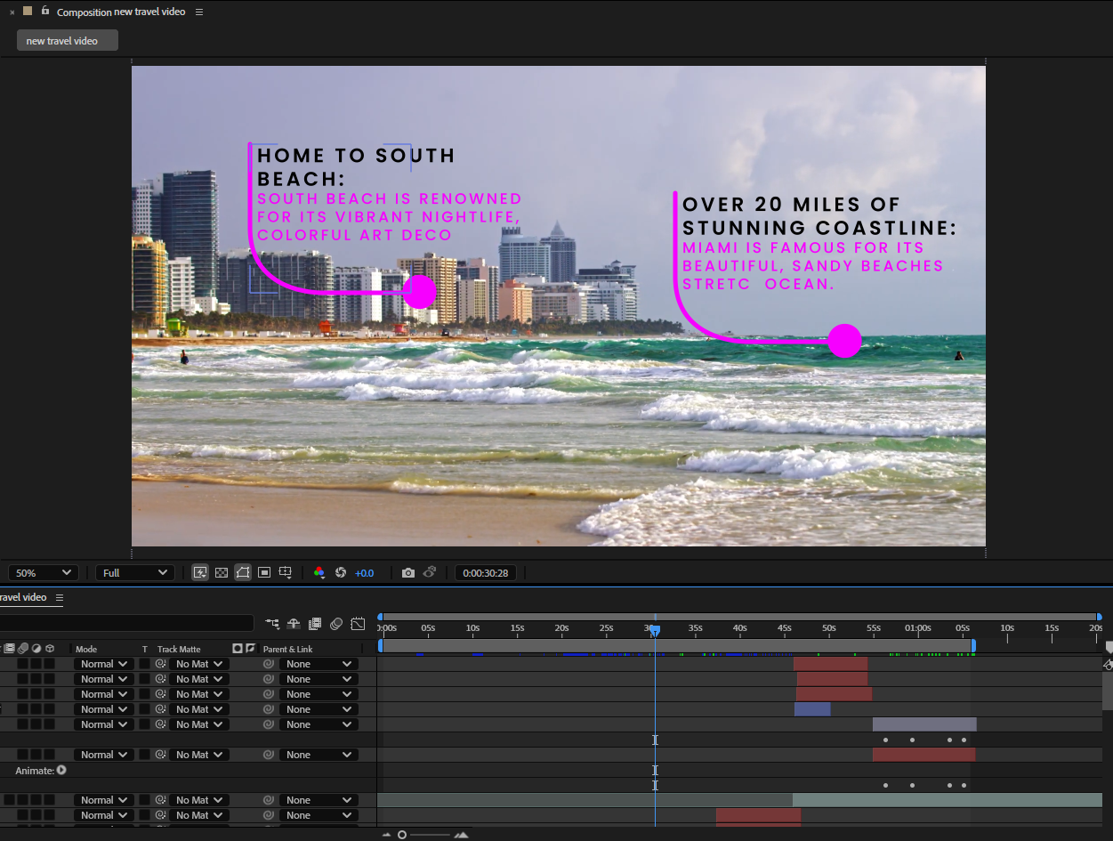Open the grid and guide options

tap(286, 573)
